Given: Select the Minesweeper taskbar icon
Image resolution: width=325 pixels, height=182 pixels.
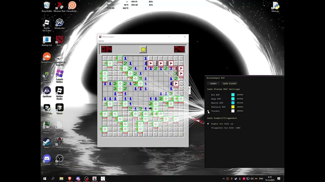Looking at the screenshot, I should click(x=94, y=179).
